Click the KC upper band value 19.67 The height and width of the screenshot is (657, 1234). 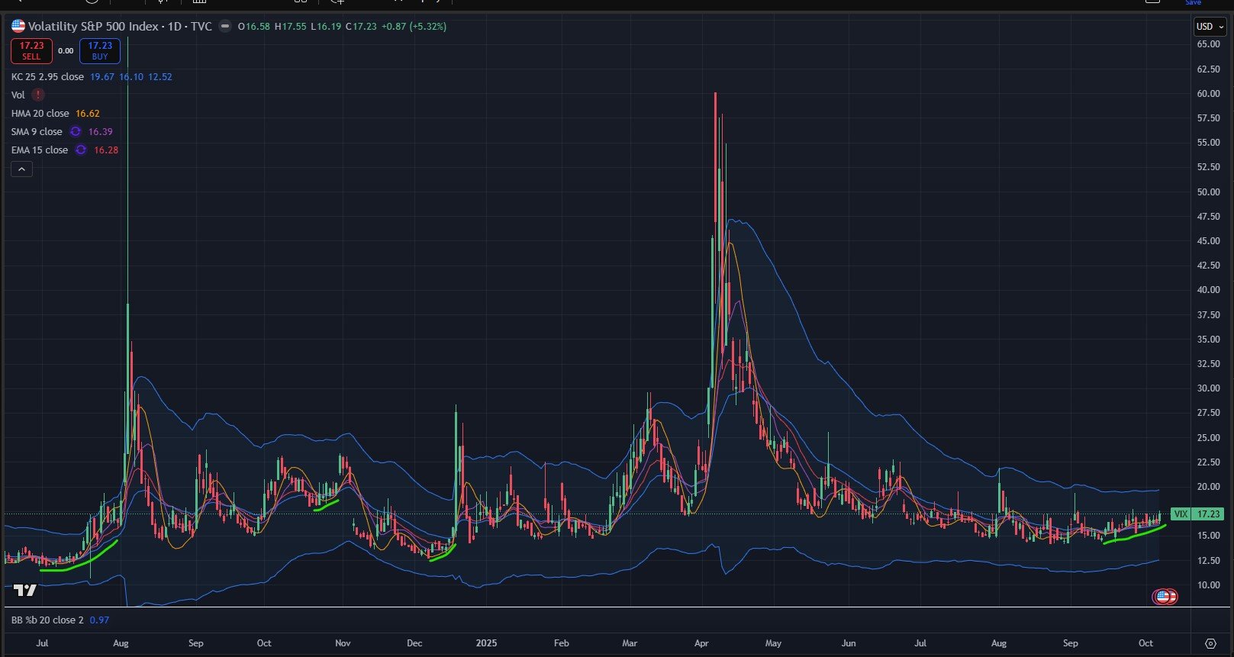point(102,77)
